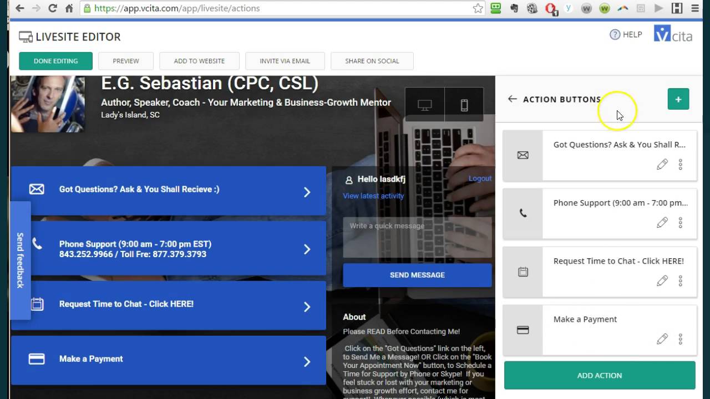710x399 pixels.
Task: Click the Write a quick message field
Action: pos(417,237)
